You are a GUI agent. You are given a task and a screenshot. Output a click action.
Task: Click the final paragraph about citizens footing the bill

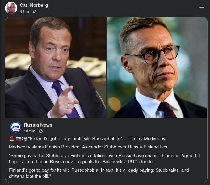coord(99,173)
